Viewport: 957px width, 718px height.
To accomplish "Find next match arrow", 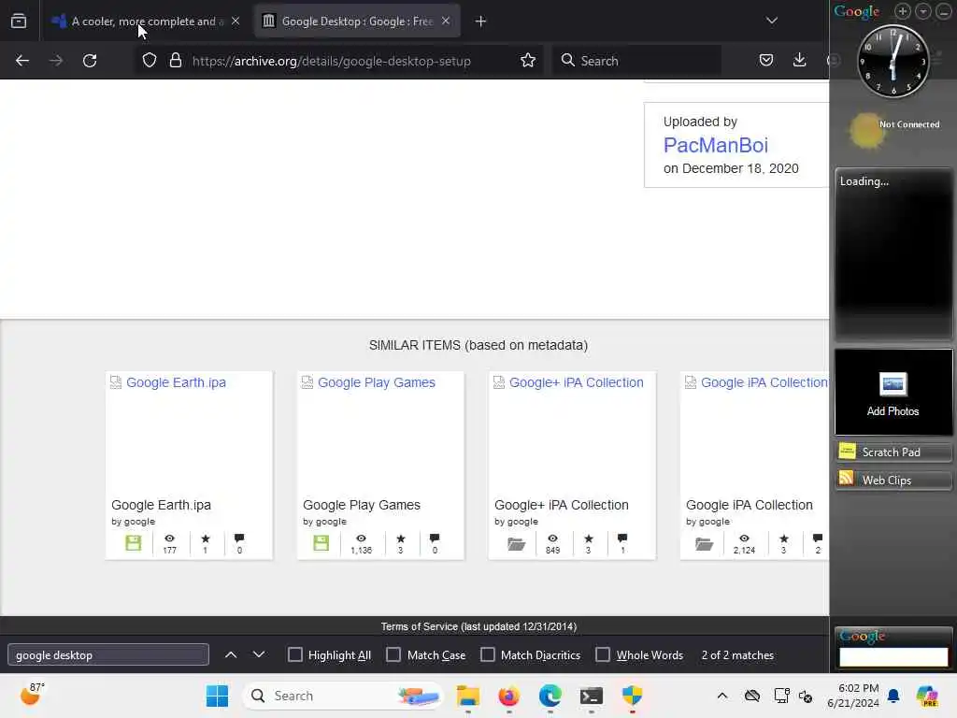I will 259,654.
